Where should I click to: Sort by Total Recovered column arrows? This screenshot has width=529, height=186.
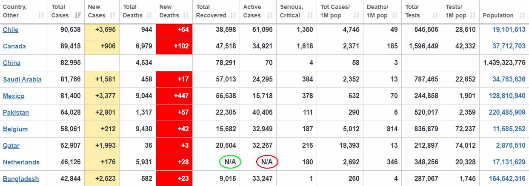233,15
